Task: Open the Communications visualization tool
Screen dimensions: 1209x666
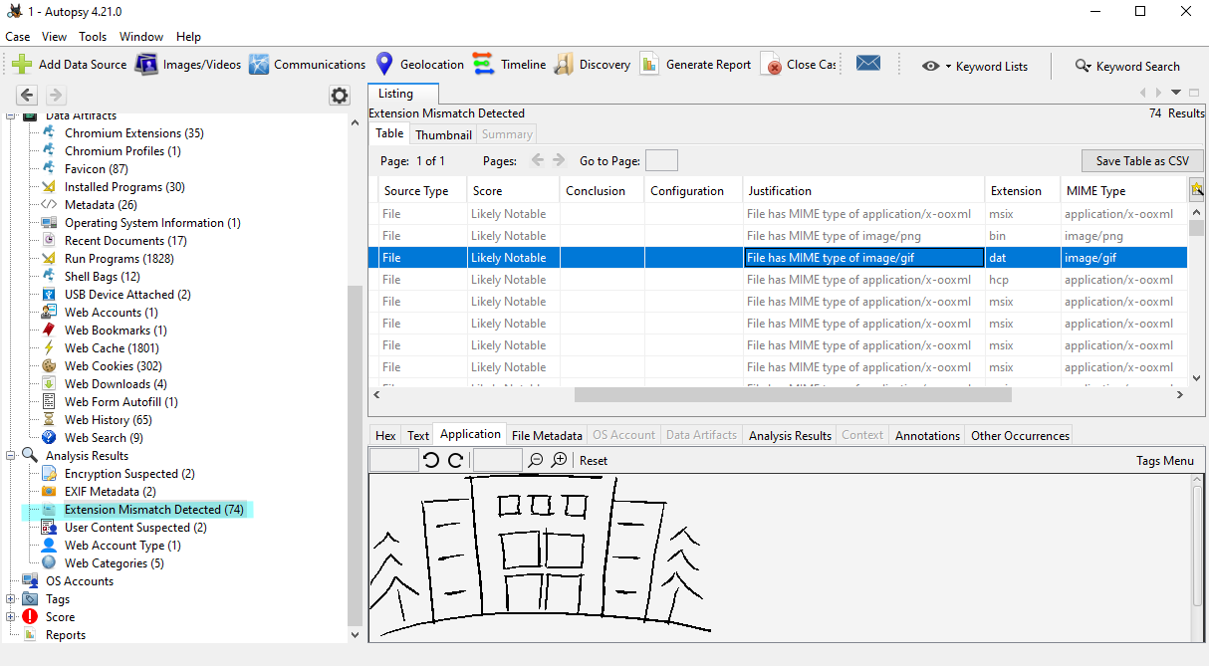Action: pyautogui.click(x=259, y=65)
